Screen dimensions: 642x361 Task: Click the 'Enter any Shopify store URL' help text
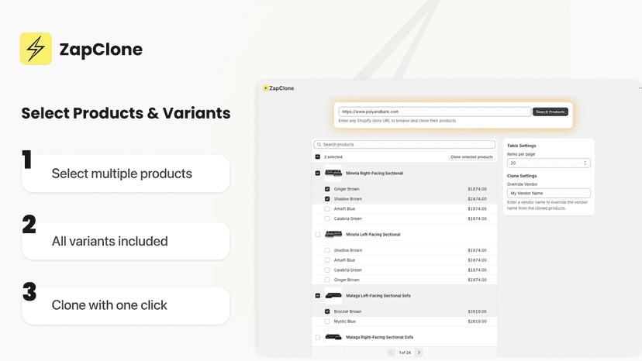point(397,121)
